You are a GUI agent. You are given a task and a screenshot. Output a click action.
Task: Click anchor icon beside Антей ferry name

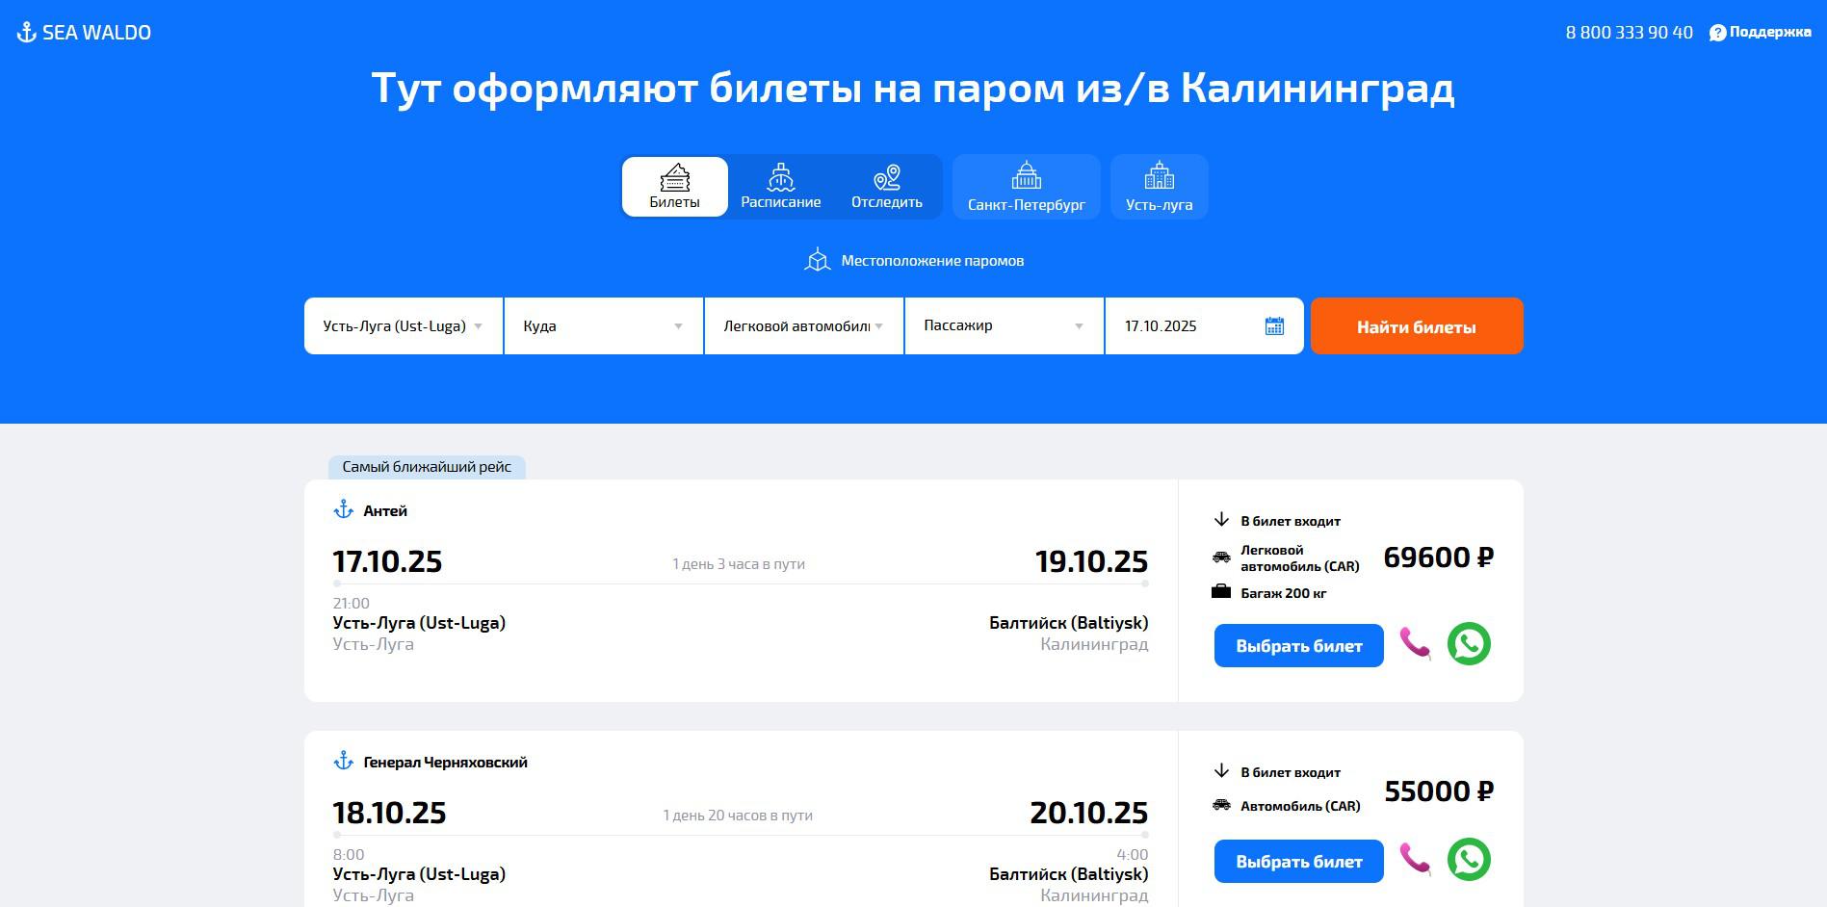[344, 510]
